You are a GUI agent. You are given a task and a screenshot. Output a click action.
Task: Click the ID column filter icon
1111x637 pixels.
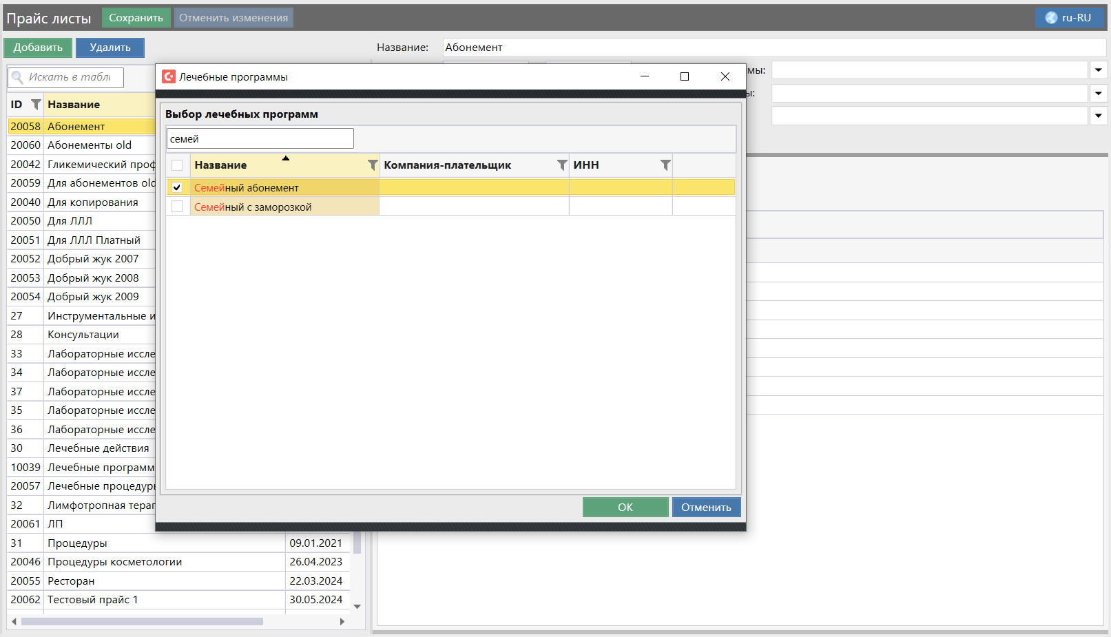coord(36,105)
